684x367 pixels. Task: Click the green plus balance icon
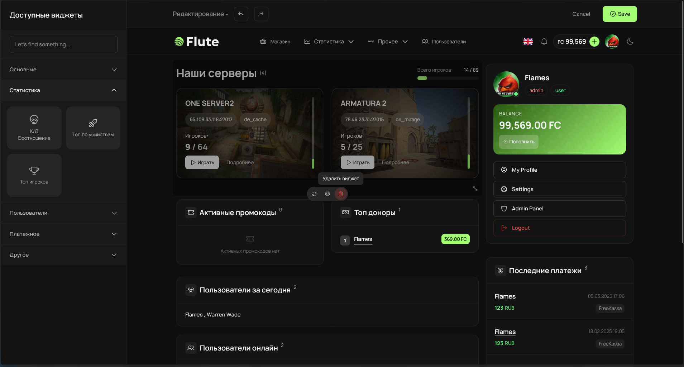(x=594, y=42)
